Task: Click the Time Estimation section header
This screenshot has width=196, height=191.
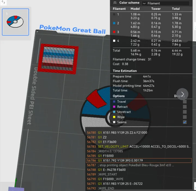Action: click(125, 71)
